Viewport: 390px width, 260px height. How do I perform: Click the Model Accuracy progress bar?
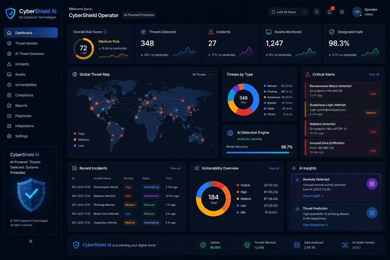coord(259,153)
